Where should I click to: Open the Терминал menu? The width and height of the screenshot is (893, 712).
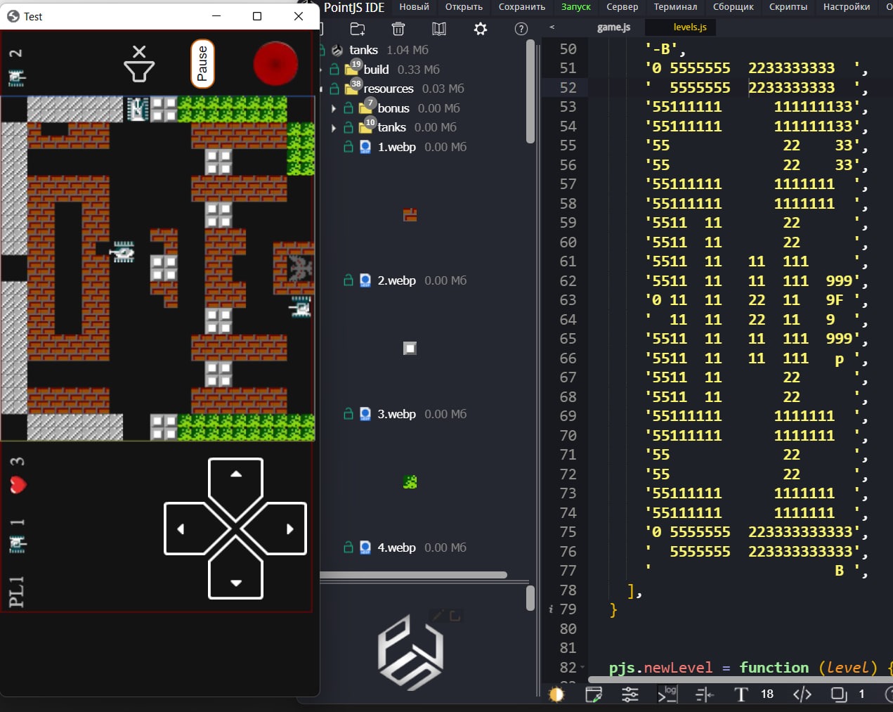(x=675, y=7)
